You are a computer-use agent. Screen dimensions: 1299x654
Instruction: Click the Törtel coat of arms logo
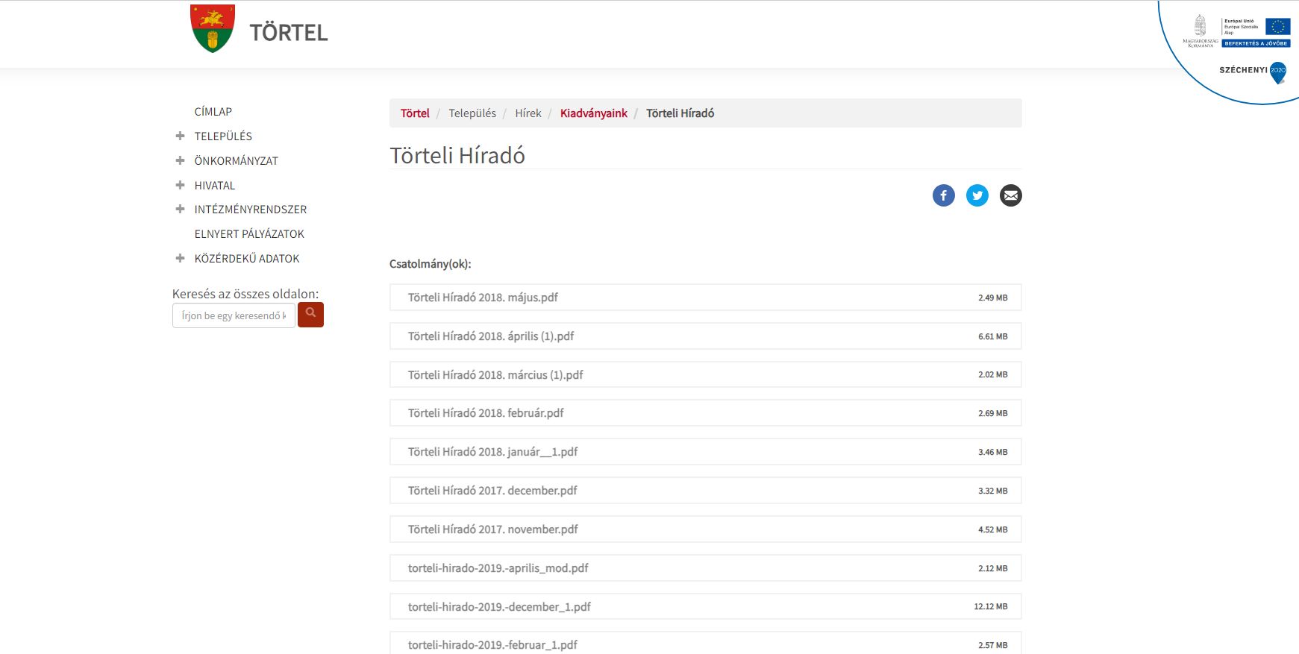(x=213, y=28)
